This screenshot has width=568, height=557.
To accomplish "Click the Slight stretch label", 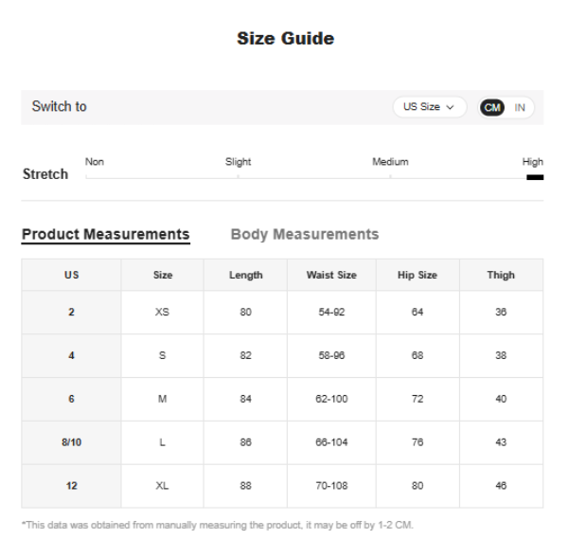I will (x=238, y=162).
